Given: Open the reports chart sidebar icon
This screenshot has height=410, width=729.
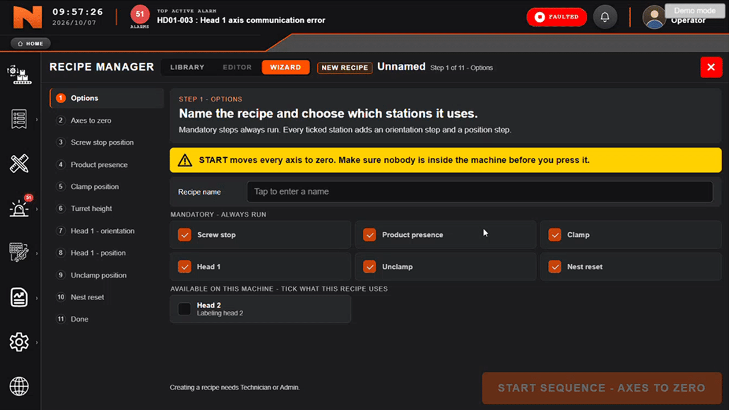Looking at the screenshot, I should point(19,297).
